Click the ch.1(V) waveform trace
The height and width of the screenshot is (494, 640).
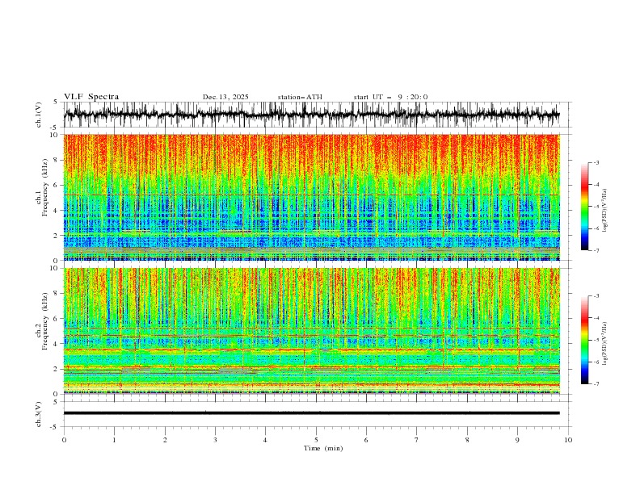(x=311, y=115)
